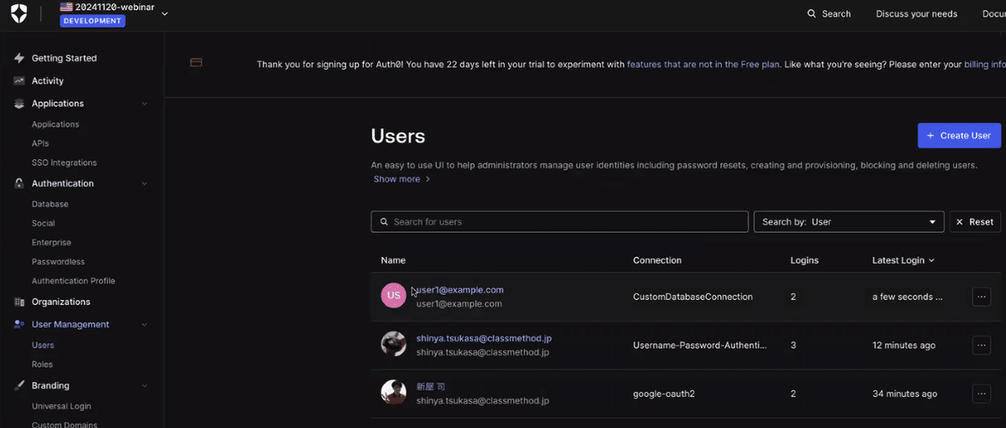Open Passwordless settings
The height and width of the screenshot is (428, 1006).
pyautogui.click(x=59, y=261)
